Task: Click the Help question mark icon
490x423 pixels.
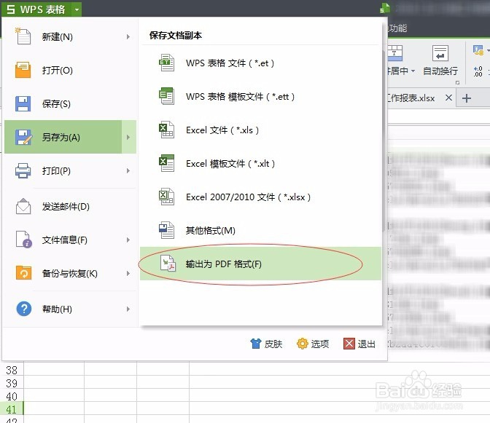Action: [x=24, y=309]
